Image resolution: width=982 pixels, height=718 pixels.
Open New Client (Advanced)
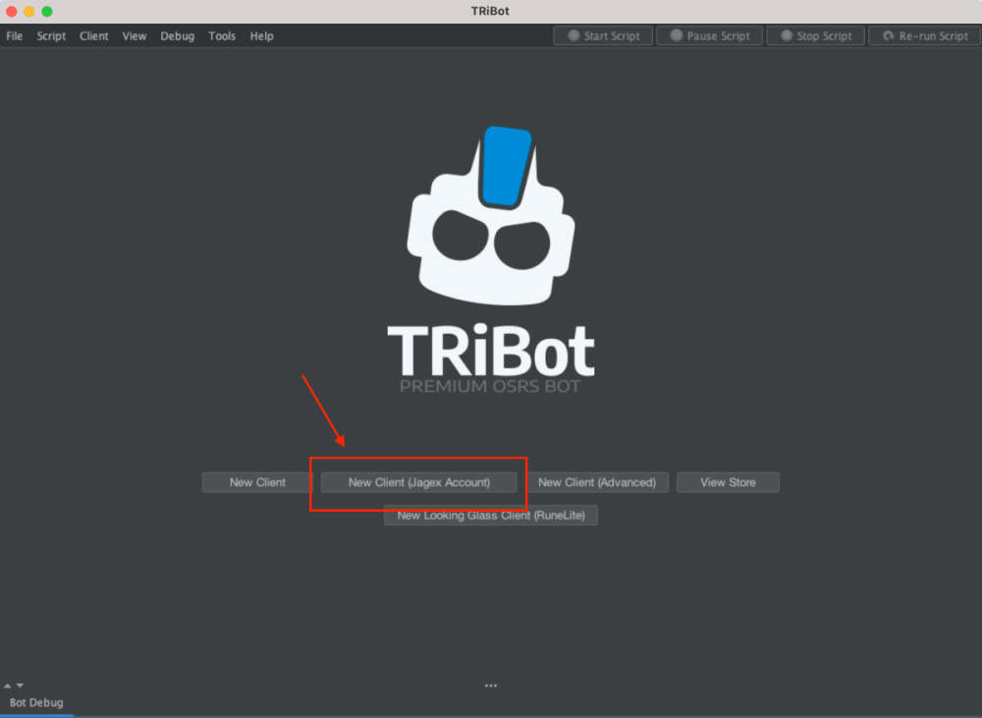pos(597,482)
